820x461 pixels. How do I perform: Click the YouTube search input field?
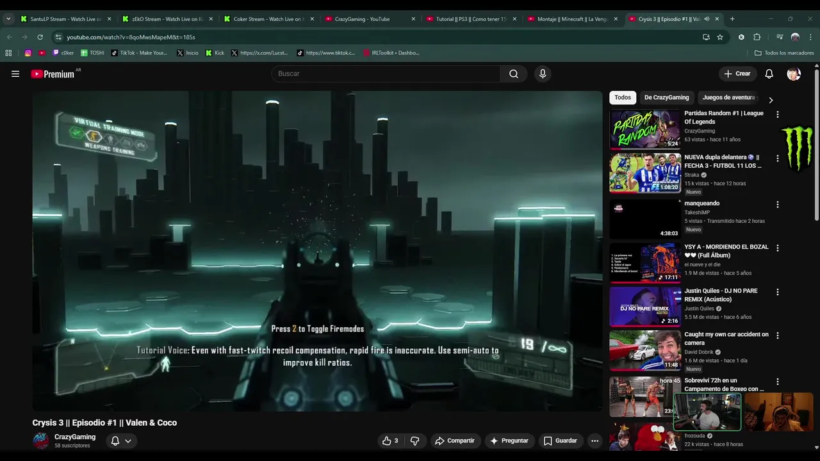386,74
